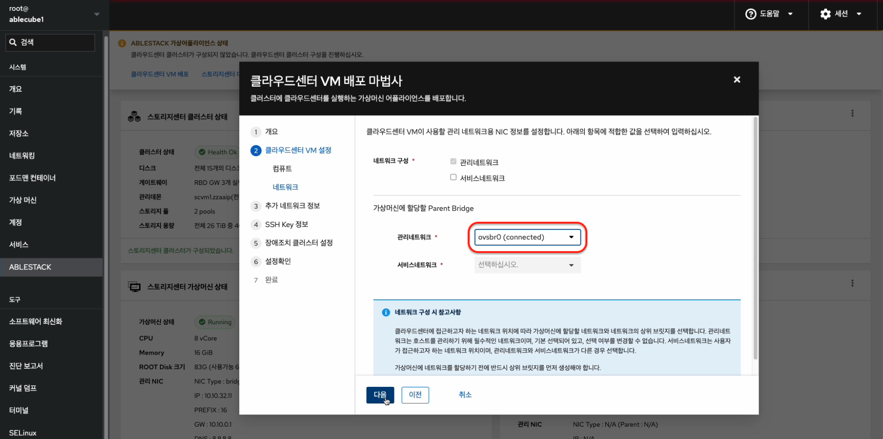Click the search magnifier icon in sidebar

pyautogui.click(x=13, y=42)
